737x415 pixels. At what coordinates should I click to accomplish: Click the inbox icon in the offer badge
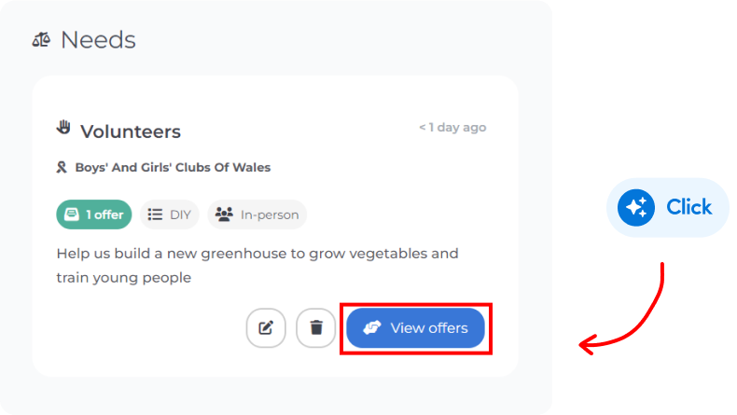pos(72,214)
